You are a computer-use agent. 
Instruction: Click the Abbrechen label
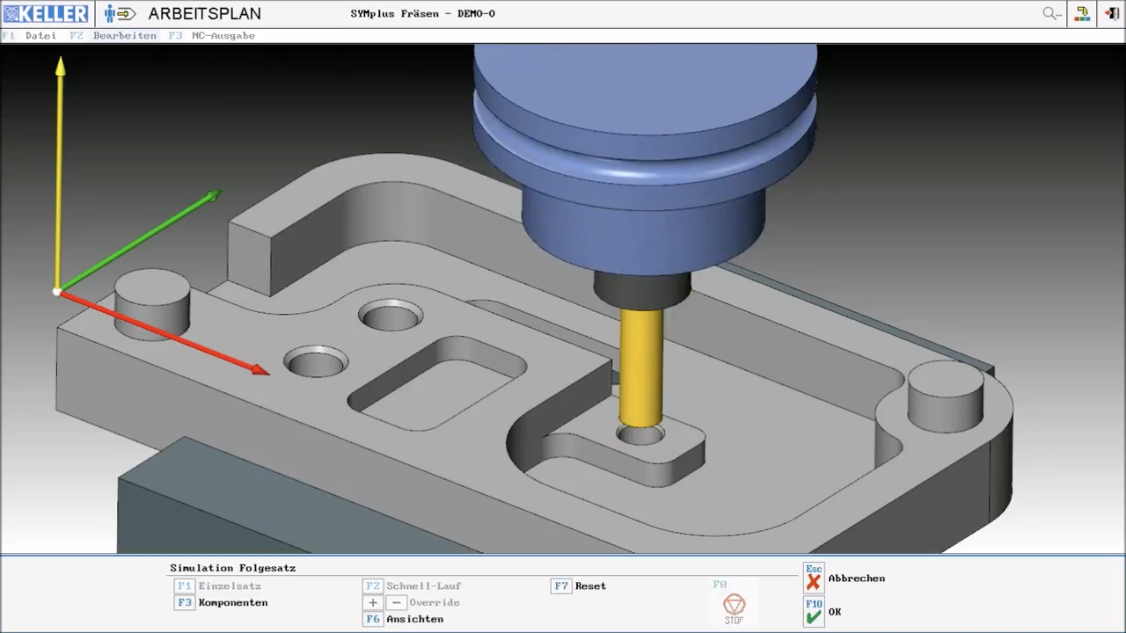point(856,578)
